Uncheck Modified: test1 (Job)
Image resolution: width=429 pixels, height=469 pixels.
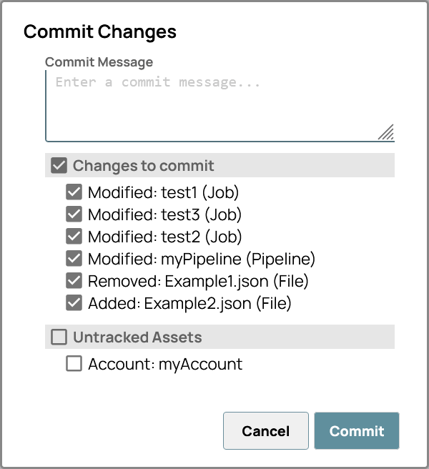pyautogui.click(x=74, y=192)
